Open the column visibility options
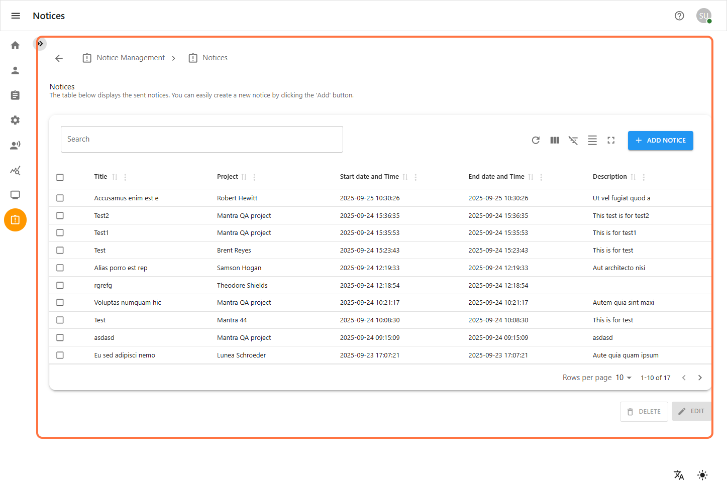Image resolution: width=727 pixels, height=487 pixels. [x=554, y=140]
